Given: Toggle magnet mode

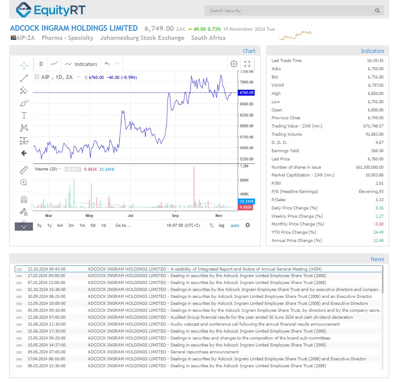Looking at the screenshot, I should pos(24,199).
